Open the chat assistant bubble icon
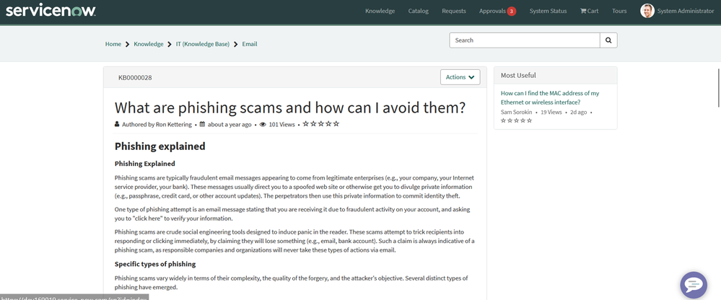The image size is (721, 300). 693,285
